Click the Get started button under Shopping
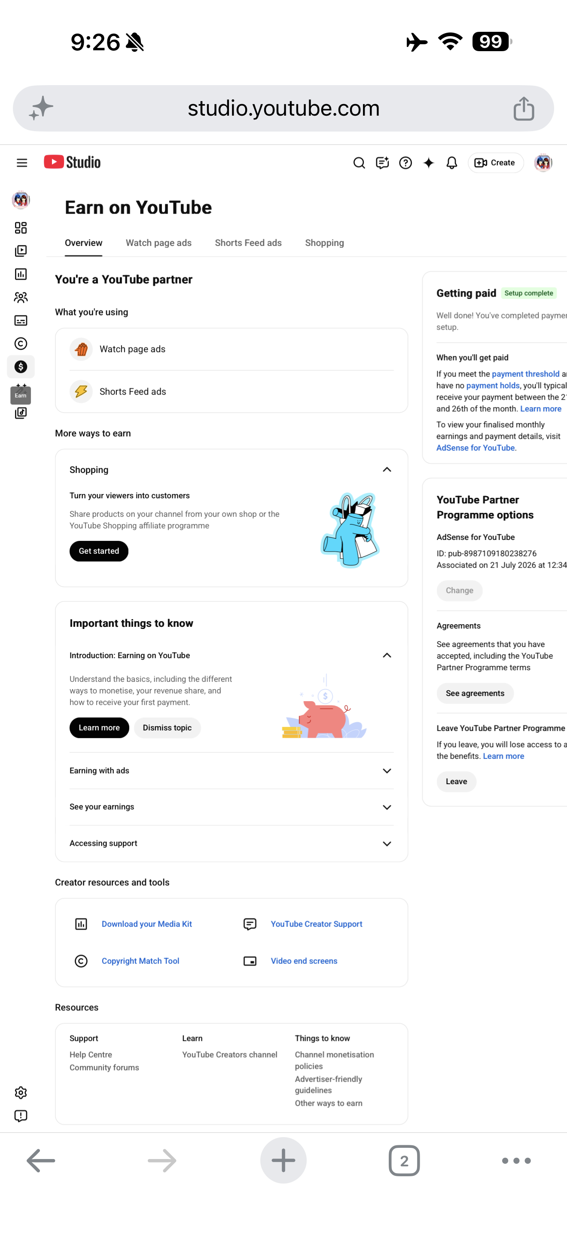Viewport: 567px width, 1233px height. pyautogui.click(x=99, y=551)
